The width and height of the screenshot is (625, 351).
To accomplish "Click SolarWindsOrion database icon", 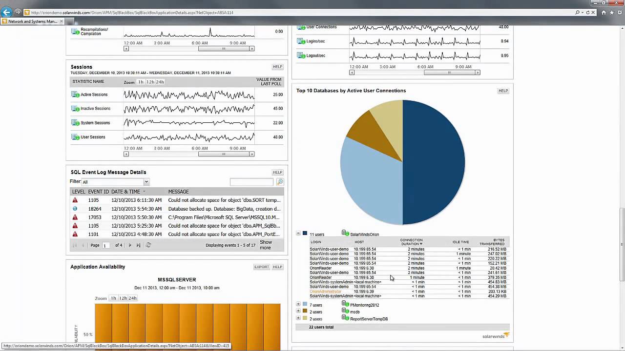I will coord(345,234).
